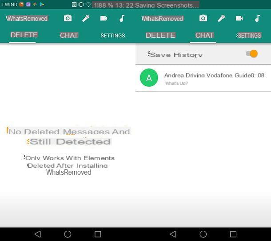The height and width of the screenshot is (241, 271).
Task: Tap the camera icon in the left screen header
Action: point(68,18)
